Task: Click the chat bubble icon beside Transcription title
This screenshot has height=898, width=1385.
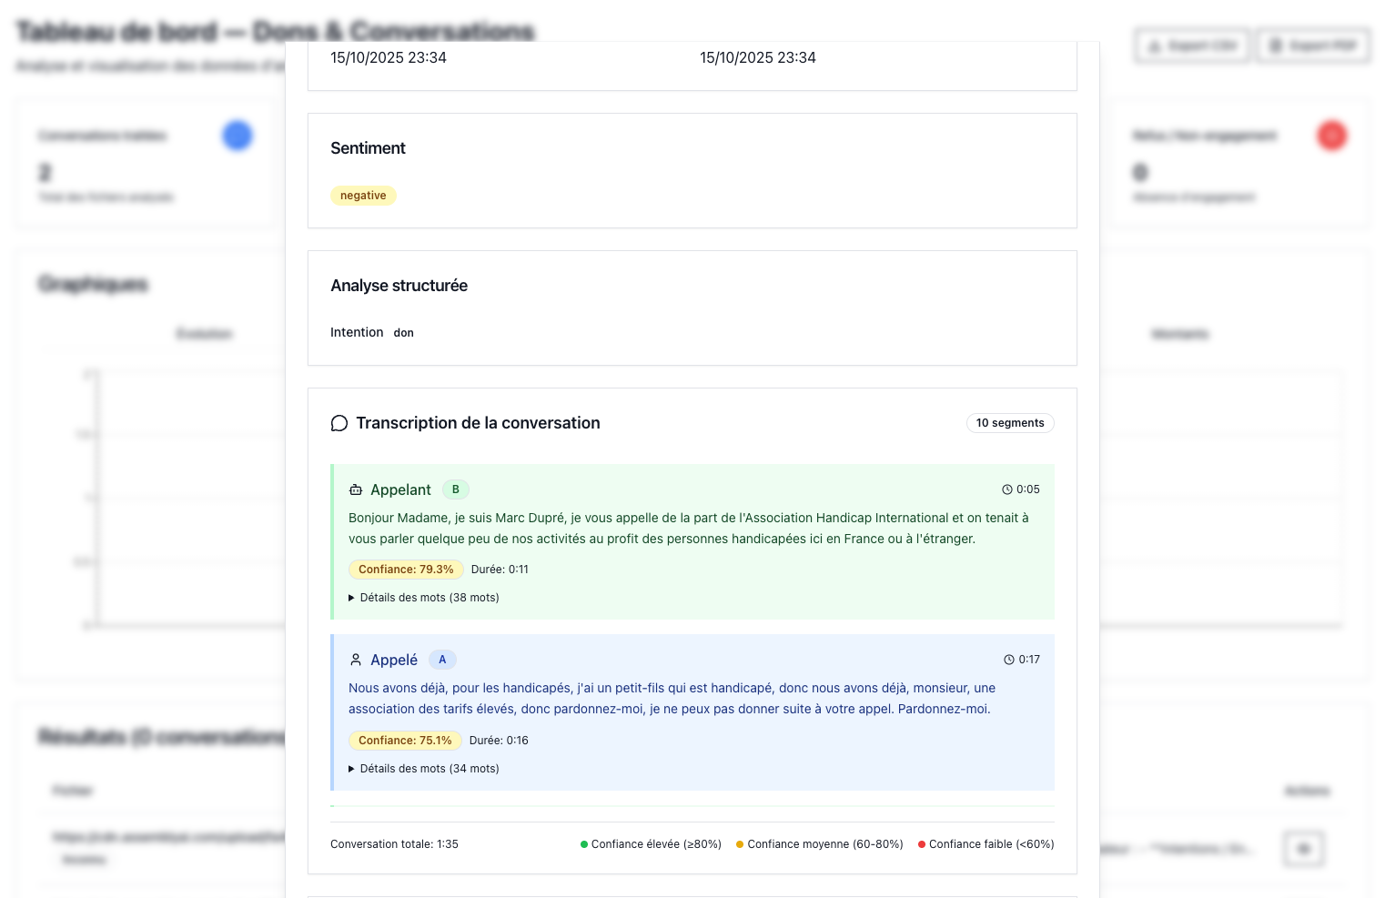Action: (x=339, y=423)
